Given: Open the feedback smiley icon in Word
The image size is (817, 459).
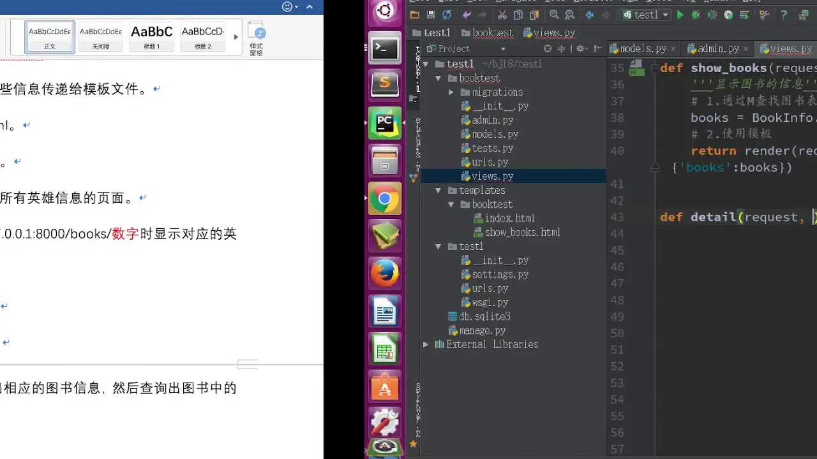Looking at the screenshot, I should click(287, 6).
